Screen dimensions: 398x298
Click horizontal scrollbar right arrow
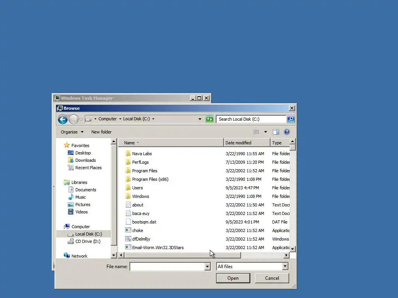[x=286, y=255]
